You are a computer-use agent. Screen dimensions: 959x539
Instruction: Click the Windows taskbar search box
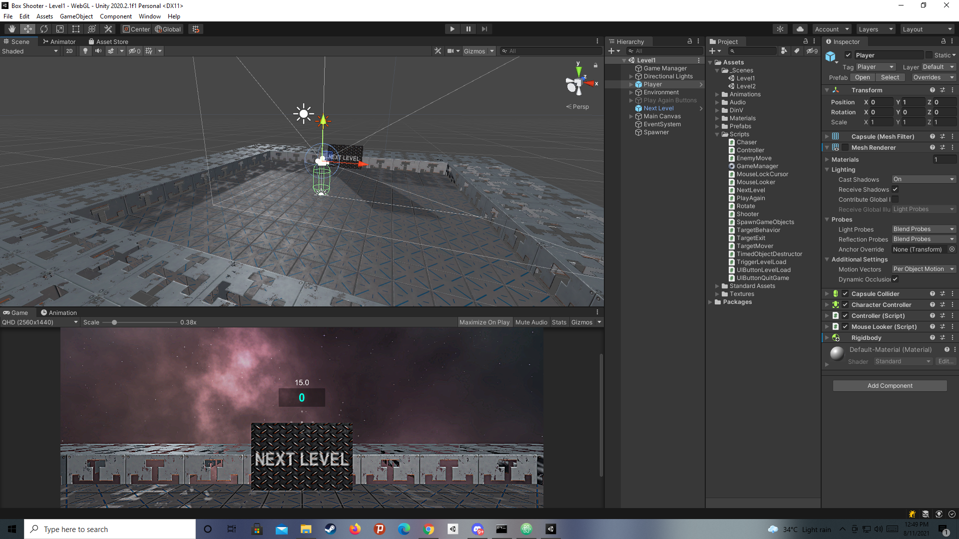110,529
